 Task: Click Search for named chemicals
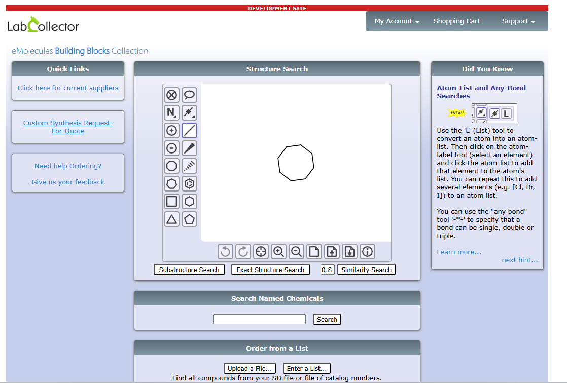327,319
